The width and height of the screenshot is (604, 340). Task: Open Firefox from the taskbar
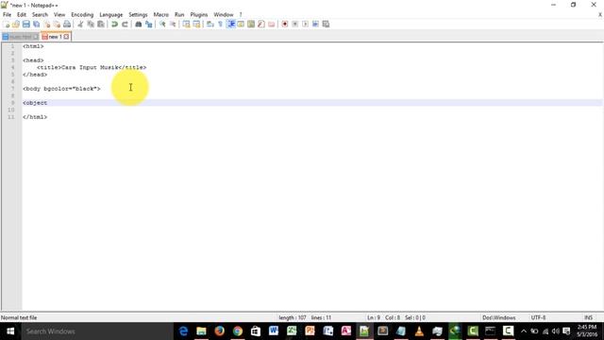click(x=219, y=331)
